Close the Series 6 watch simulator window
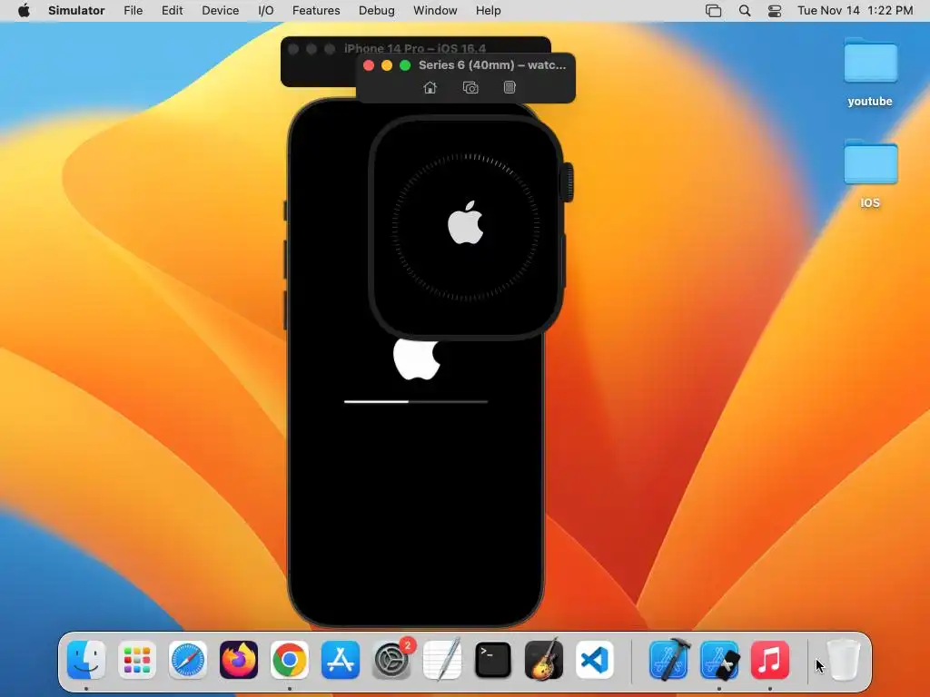Image resolution: width=930 pixels, height=697 pixels. (x=369, y=65)
